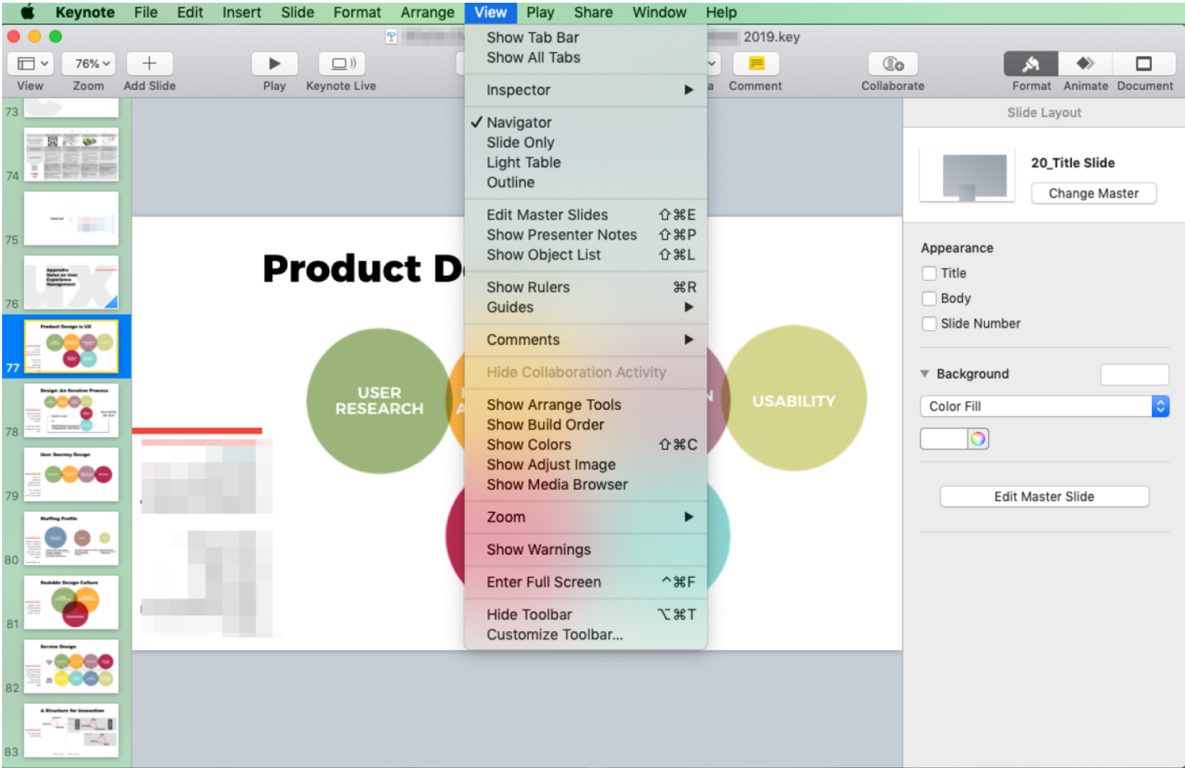Choose Edit Master Slides menu item
Screen dimensions: 1185x768
point(586,215)
